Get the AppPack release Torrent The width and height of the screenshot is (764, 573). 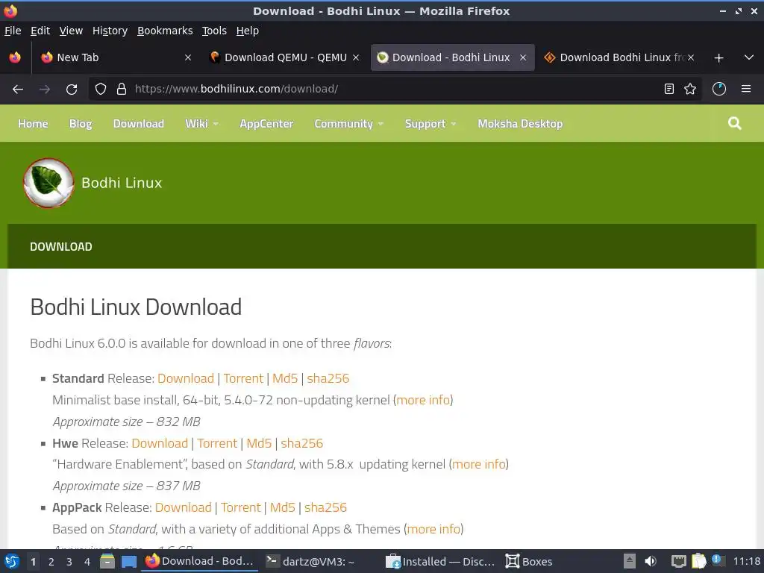241,507
